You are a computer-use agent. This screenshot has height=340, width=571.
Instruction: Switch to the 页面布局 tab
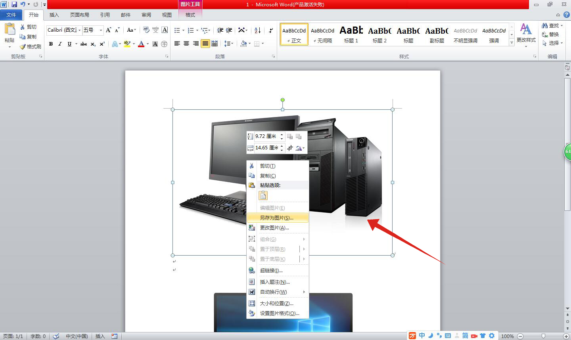pyautogui.click(x=80, y=15)
